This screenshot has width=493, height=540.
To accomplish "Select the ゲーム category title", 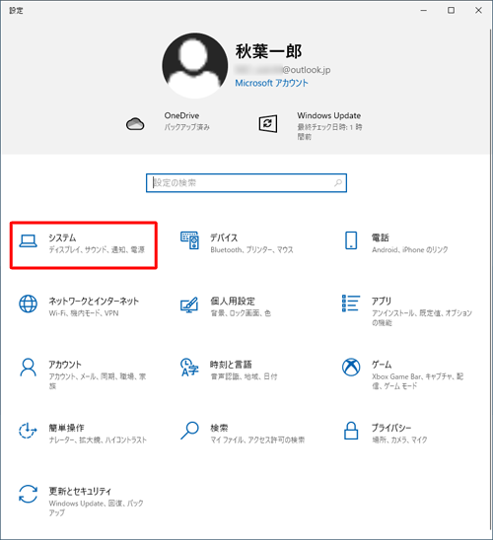I will tap(382, 365).
